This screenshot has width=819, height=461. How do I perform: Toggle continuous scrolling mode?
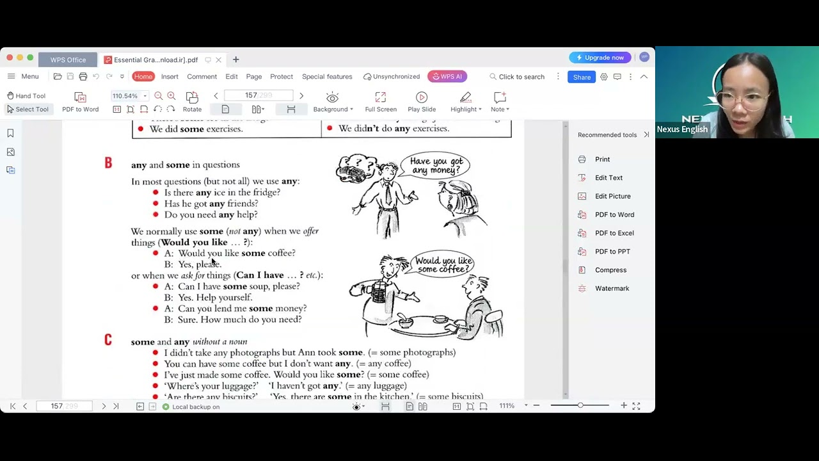point(291,109)
